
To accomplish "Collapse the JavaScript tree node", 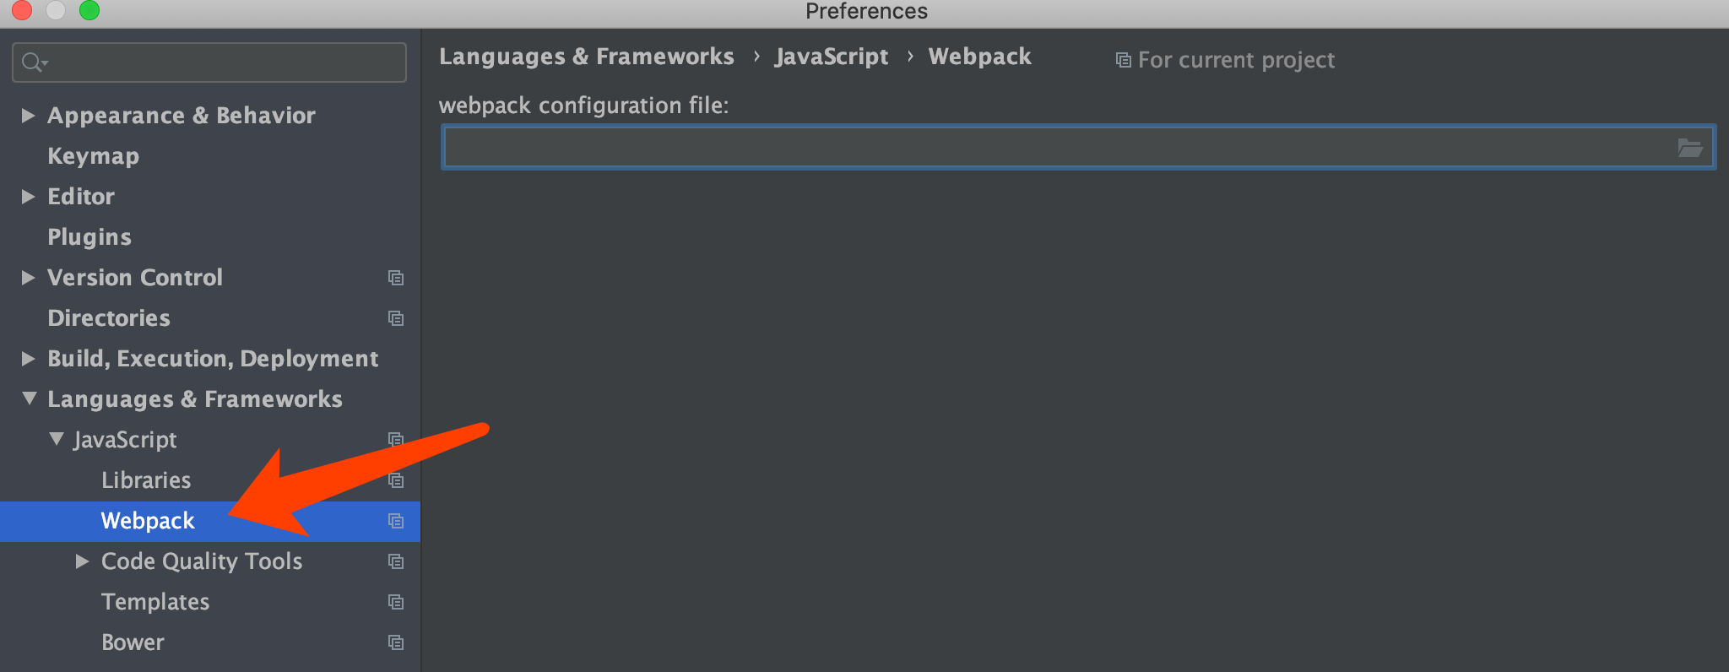I will pos(56,439).
